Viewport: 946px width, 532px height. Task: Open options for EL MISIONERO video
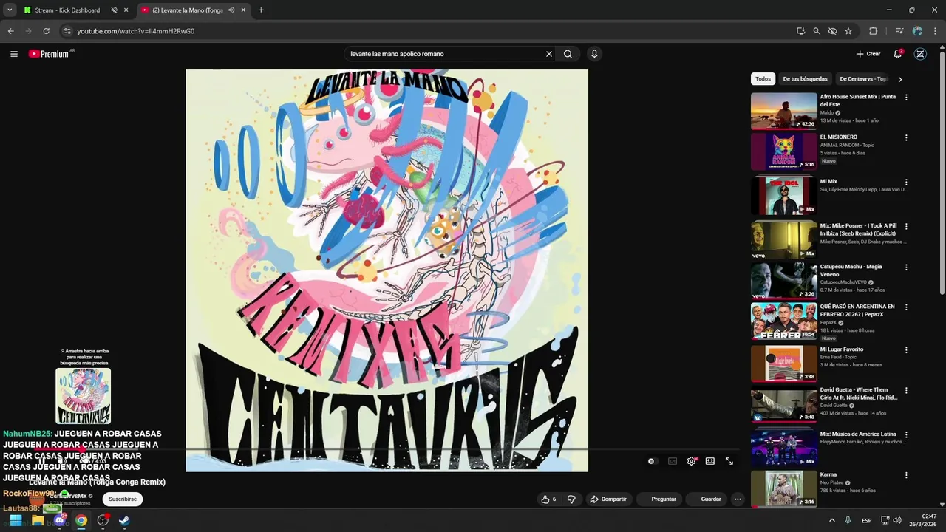[x=906, y=138]
